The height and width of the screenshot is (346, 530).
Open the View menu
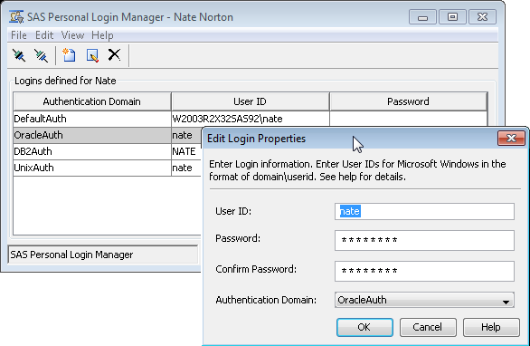point(72,35)
